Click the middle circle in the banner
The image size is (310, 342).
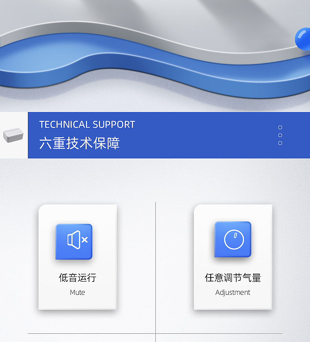(280, 135)
